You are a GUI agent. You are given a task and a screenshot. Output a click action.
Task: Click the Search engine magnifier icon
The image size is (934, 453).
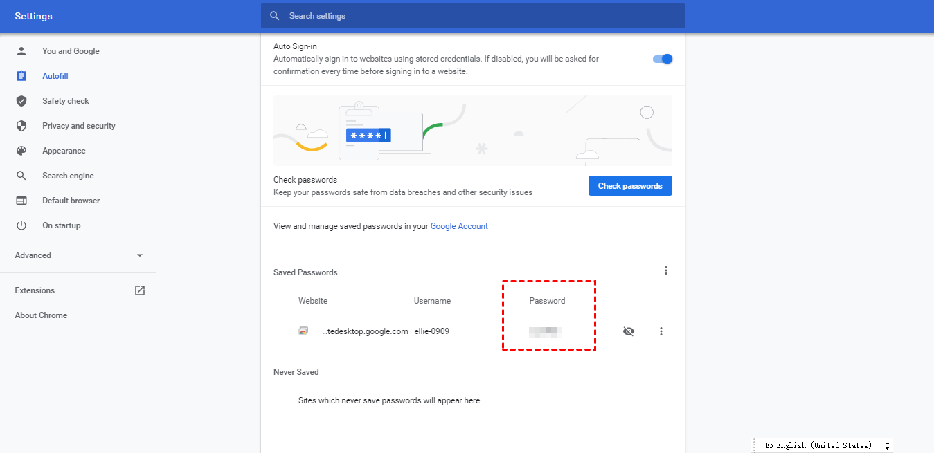coord(21,176)
